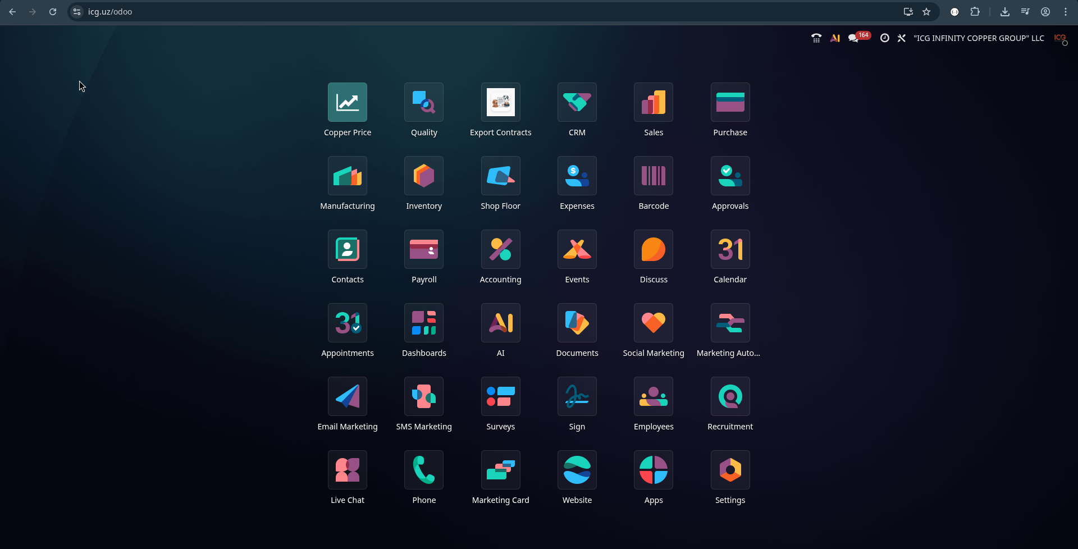The width and height of the screenshot is (1078, 549).
Task: Open the CRM app
Action: pyautogui.click(x=577, y=102)
